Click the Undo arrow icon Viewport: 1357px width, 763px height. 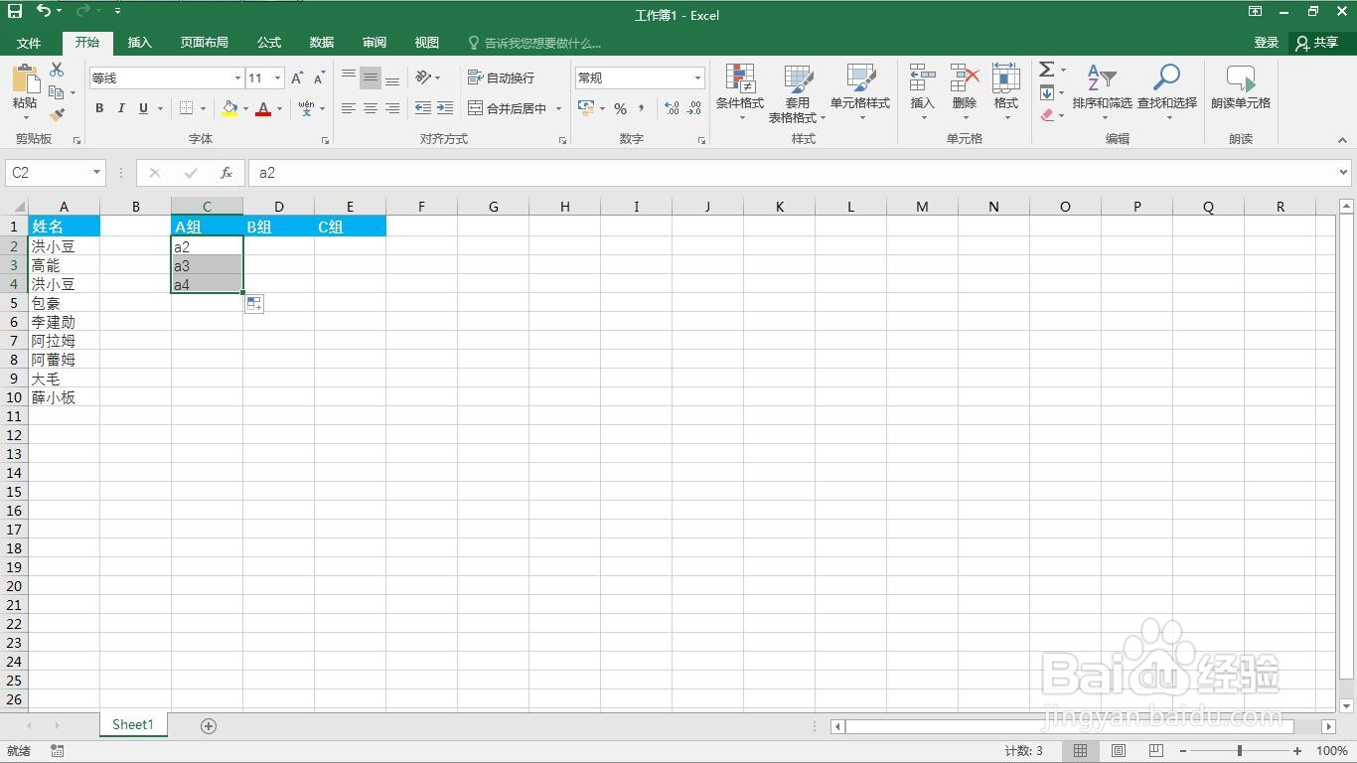coord(44,11)
